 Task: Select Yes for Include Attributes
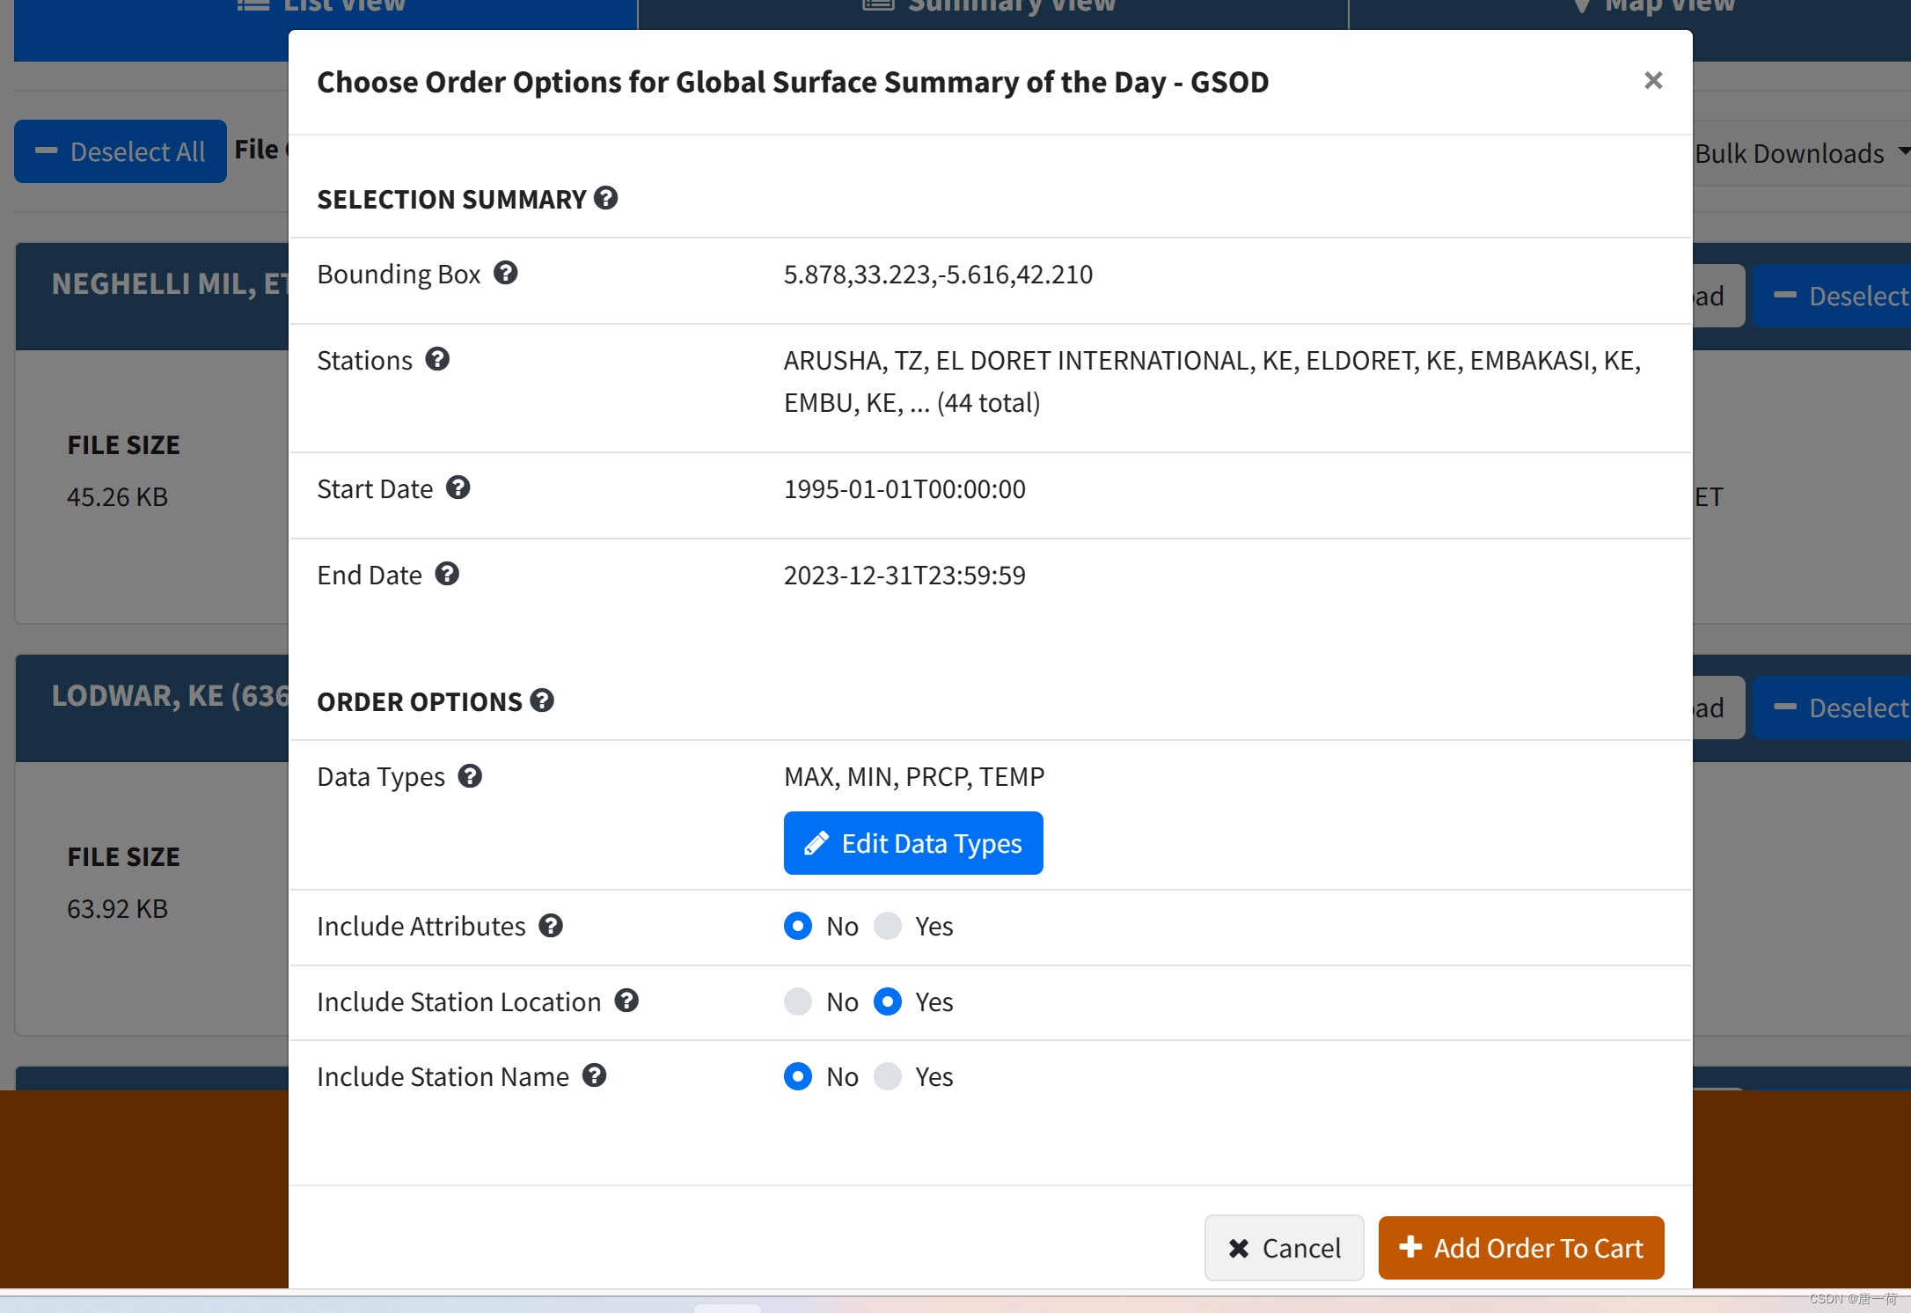point(888,926)
